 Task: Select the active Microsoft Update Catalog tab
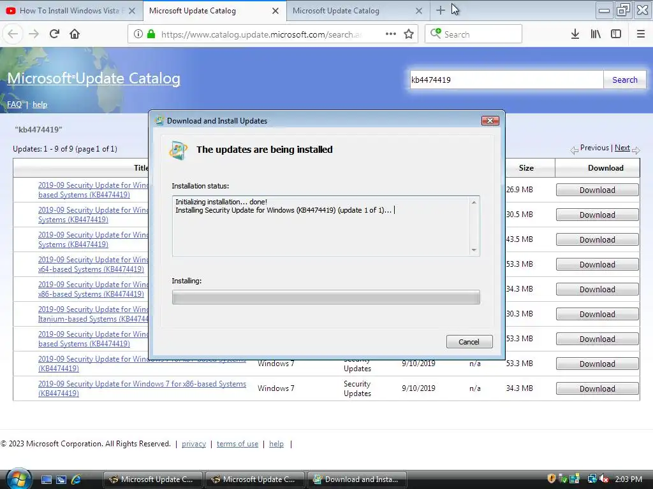[215, 11]
